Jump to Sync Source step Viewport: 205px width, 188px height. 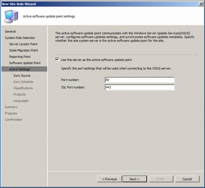22,76
